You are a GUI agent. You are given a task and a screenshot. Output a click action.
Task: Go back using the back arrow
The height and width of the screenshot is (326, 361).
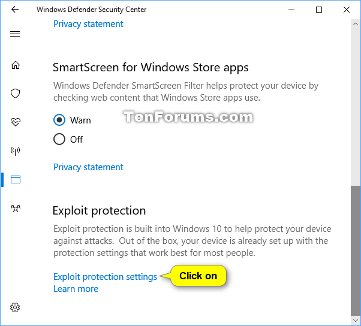15,10
